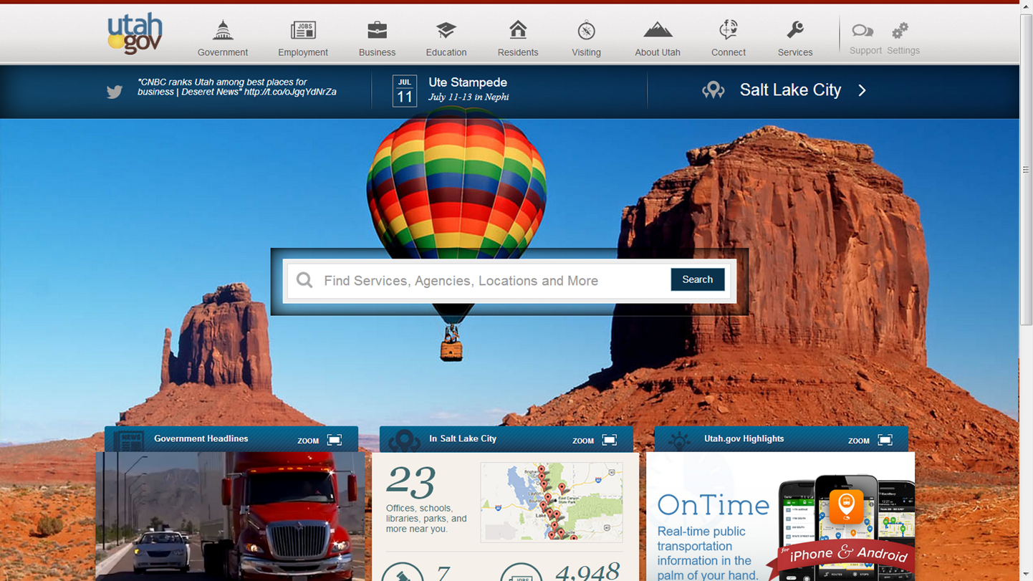The width and height of the screenshot is (1033, 581).
Task: Open the About Utah mountain icon
Action: pos(657,31)
